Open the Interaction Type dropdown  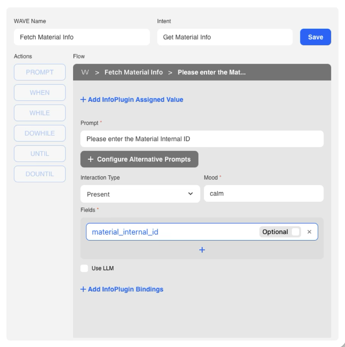[x=140, y=194]
